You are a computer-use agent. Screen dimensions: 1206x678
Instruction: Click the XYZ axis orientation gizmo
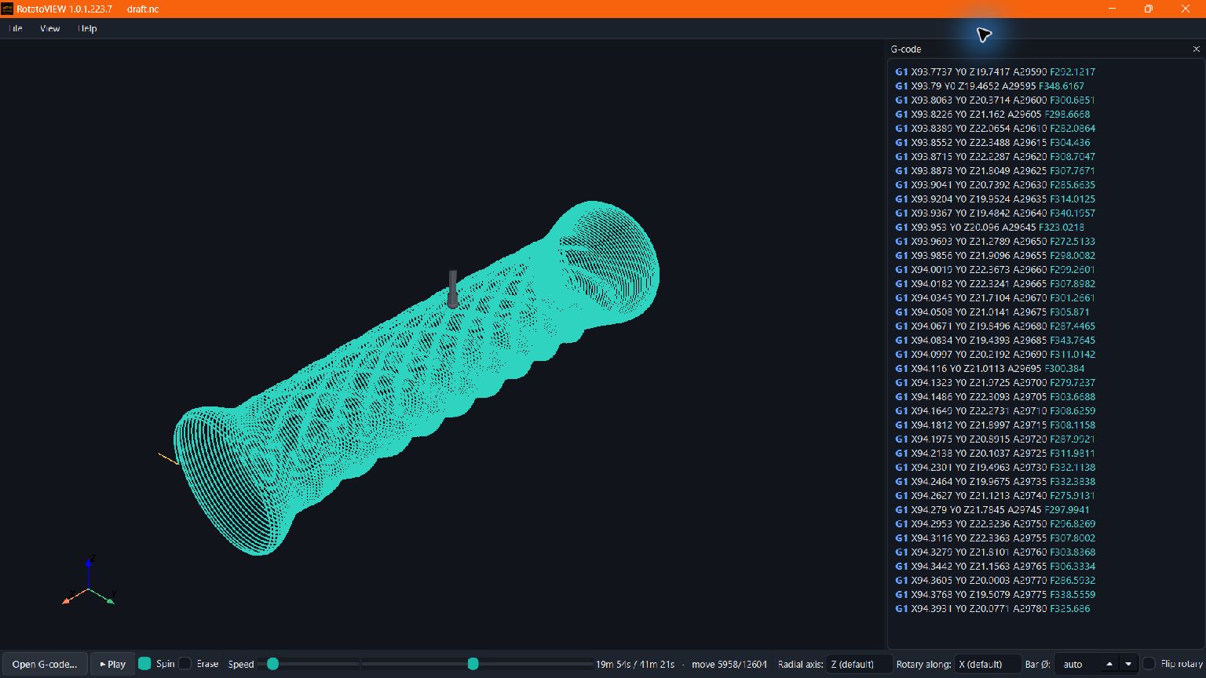point(89,581)
